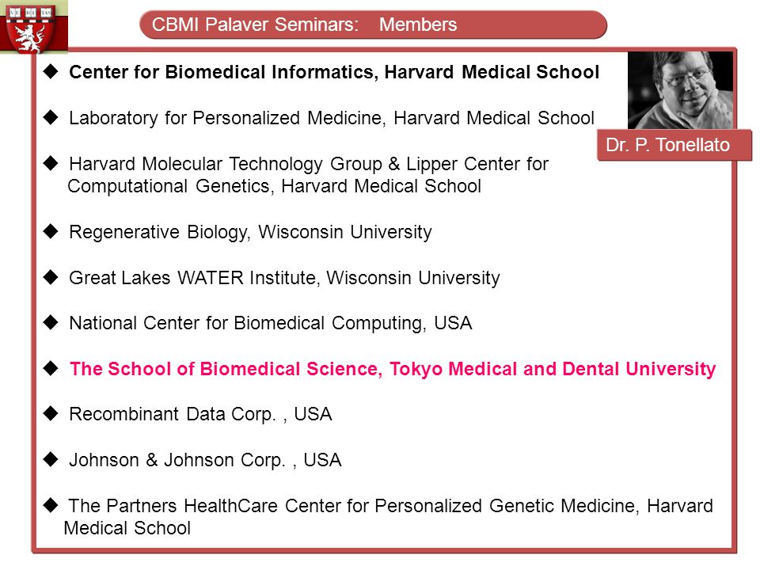The image size is (760, 570).
Task: Click the bullet before Harvard Molecular Technology Group
Action: click(51, 163)
